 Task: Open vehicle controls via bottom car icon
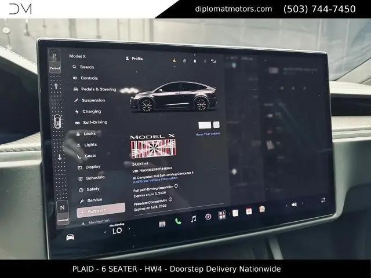click(x=70, y=237)
